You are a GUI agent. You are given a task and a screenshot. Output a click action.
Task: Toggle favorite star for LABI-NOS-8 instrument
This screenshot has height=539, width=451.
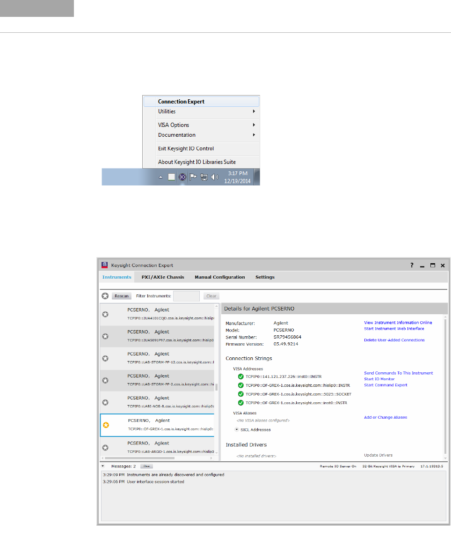[105, 402]
